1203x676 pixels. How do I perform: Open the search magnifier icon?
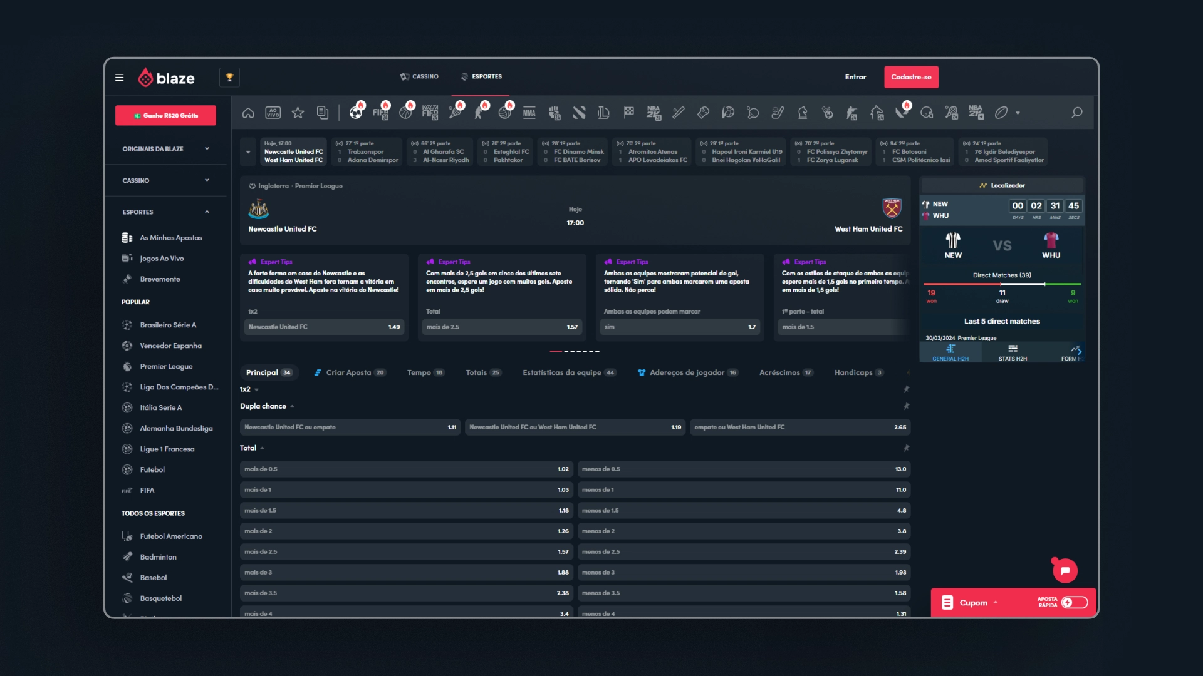tap(1076, 113)
